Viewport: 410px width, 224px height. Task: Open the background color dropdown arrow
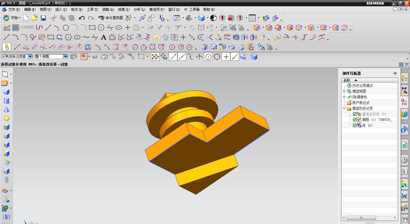(259, 18)
